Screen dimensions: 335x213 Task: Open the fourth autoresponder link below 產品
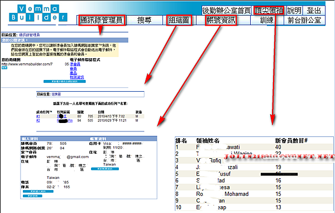pos(77,77)
